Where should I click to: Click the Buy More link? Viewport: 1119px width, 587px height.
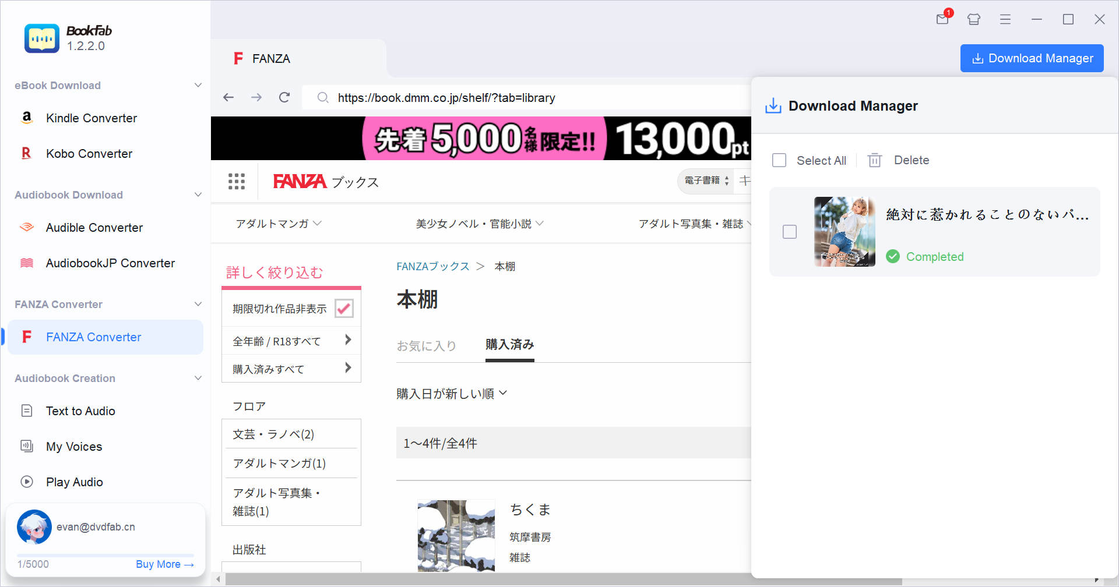click(x=164, y=564)
